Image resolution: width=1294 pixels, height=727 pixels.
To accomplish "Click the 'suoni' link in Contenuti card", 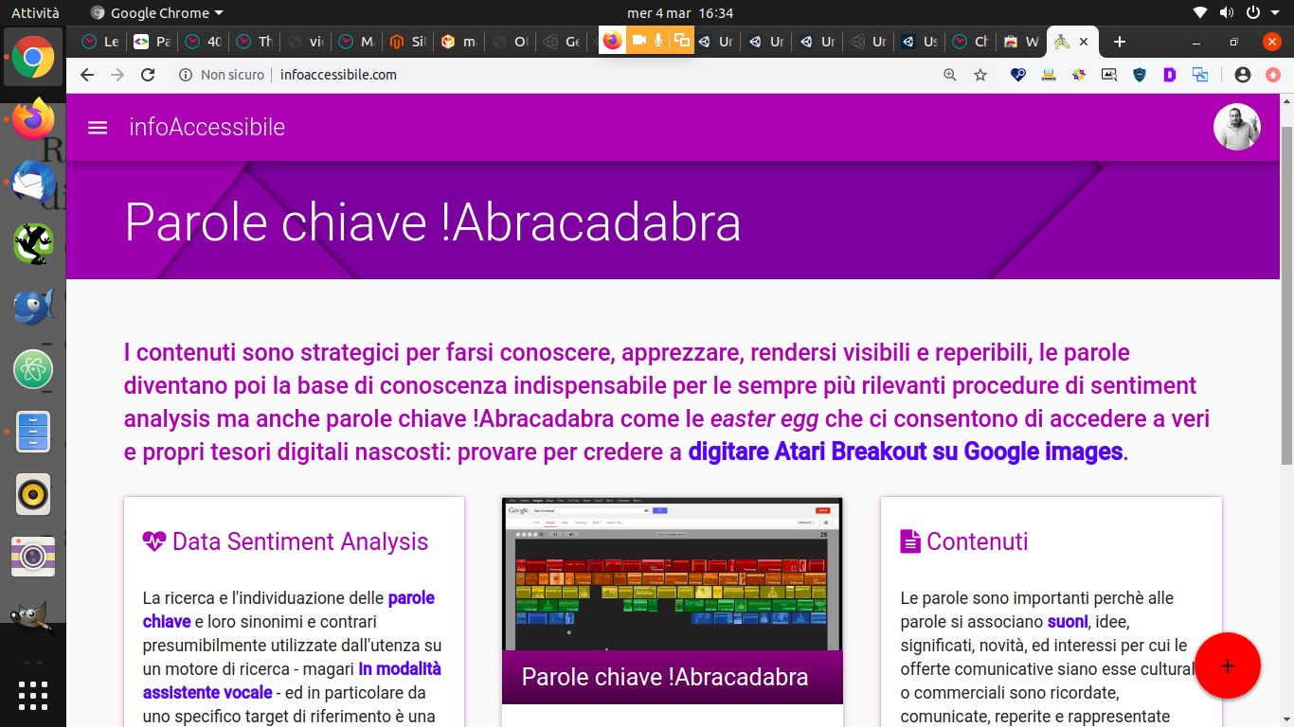I will [1067, 622].
